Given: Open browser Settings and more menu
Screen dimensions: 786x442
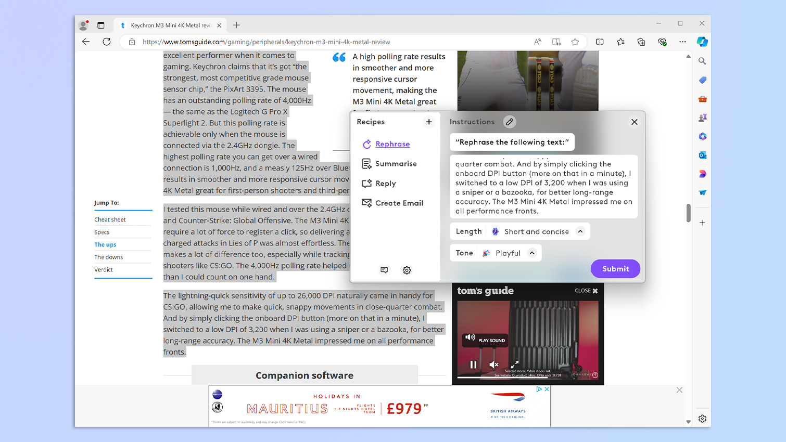Looking at the screenshot, I should tap(682, 42).
